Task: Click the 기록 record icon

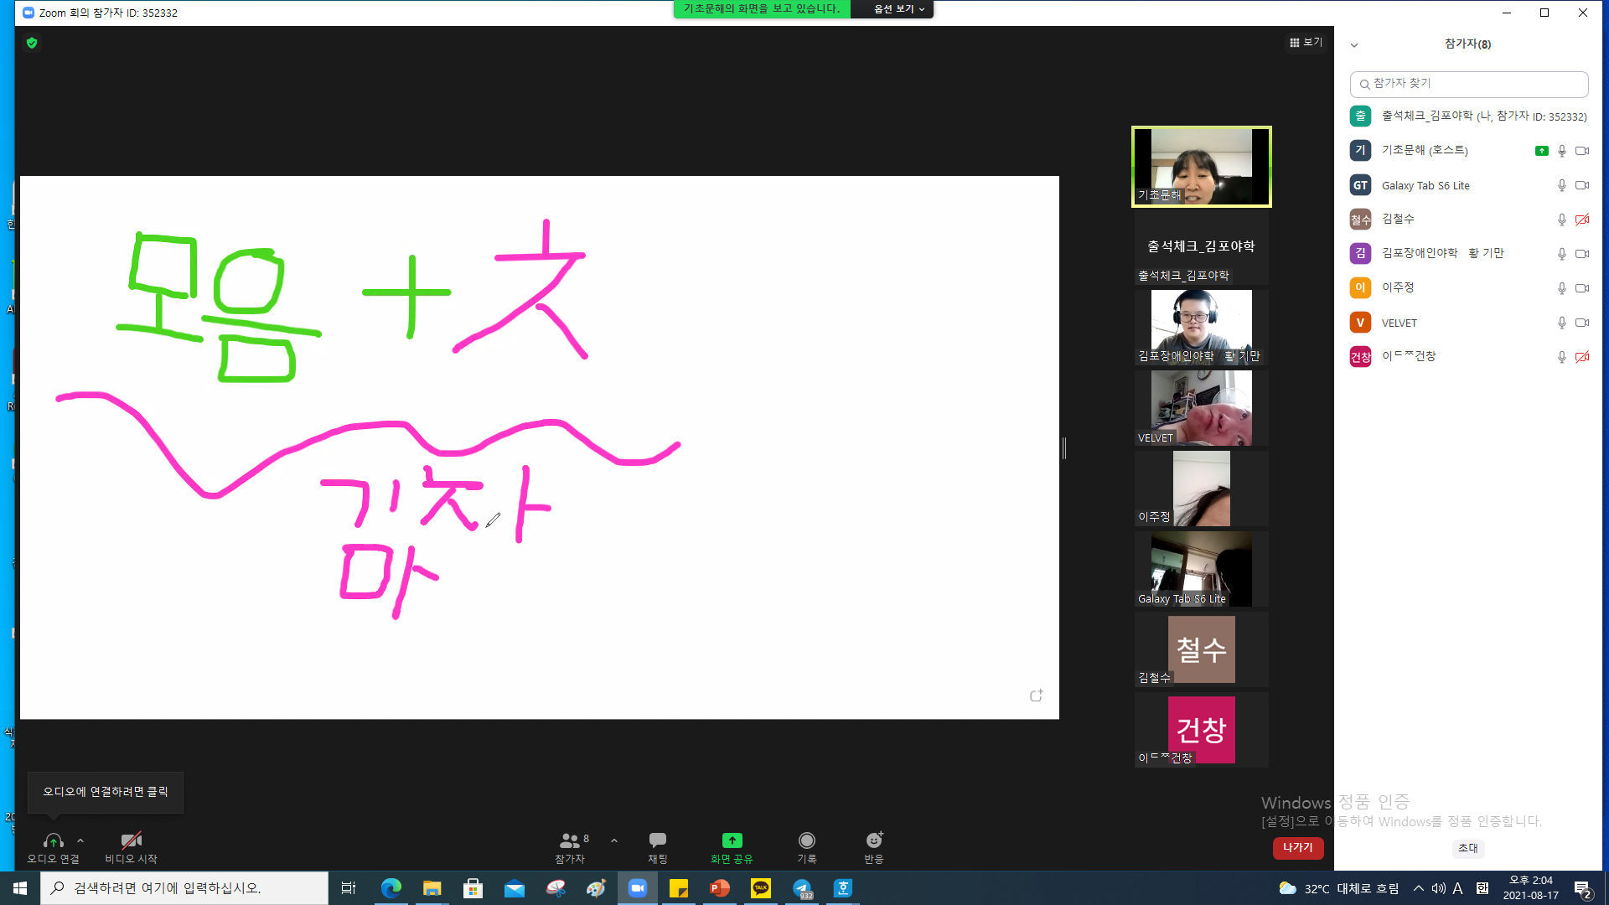Action: [807, 840]
